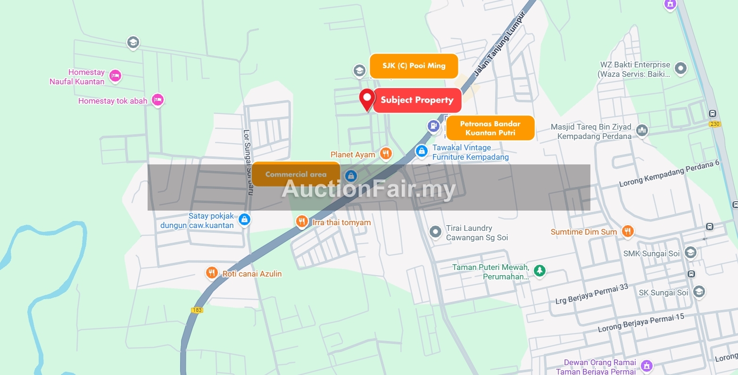
Task: Click the Commercial area orange label
Action: (296, 174)
